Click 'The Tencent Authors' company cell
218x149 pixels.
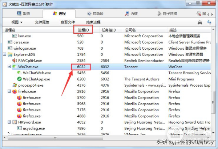coord(142,79)
